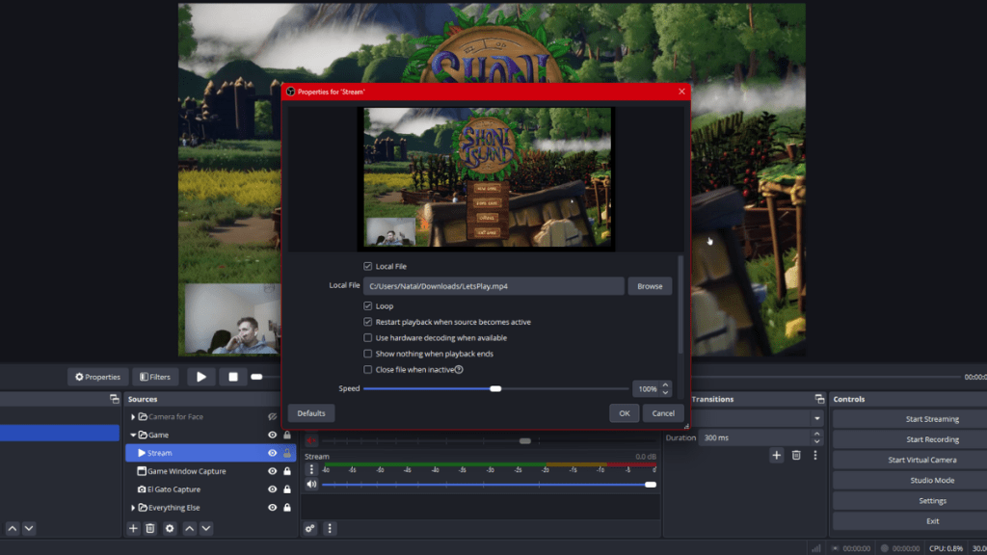This screenshot has height=555, width=987.
Task: Open advanced audio properties gears icon
Action: point(309,529)
